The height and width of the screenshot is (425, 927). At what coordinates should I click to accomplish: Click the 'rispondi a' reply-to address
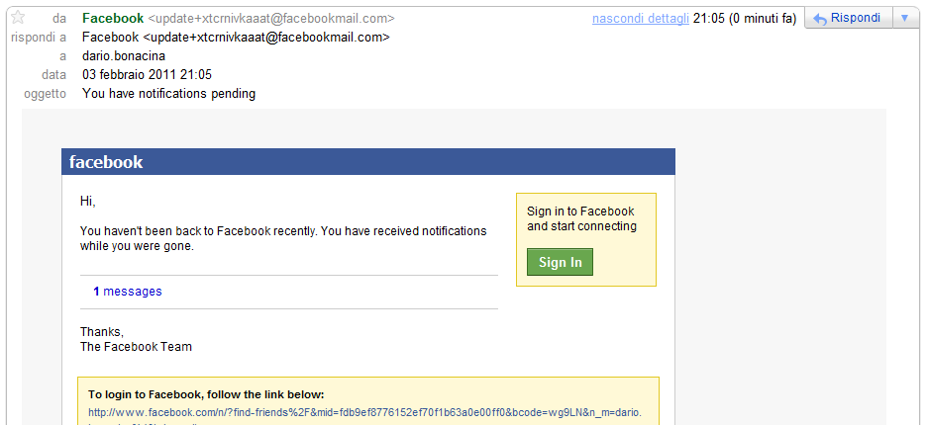coord(236,37)
